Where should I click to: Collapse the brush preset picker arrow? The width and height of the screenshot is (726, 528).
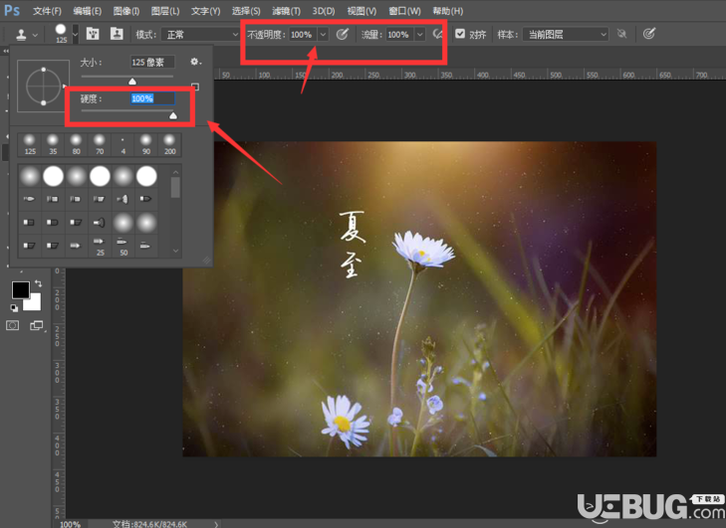(75, 34)
